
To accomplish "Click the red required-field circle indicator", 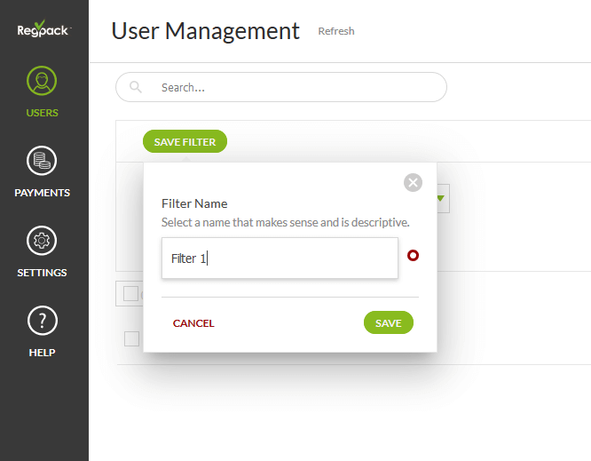I will pos(413,256).
